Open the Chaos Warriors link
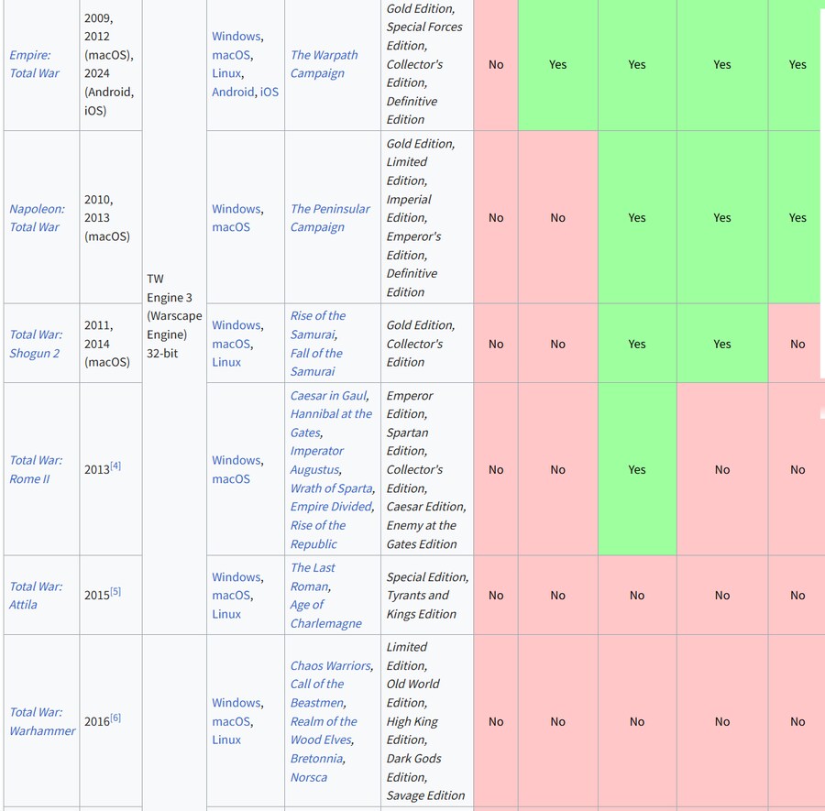825x811 pixels. [x=330, y=666]
